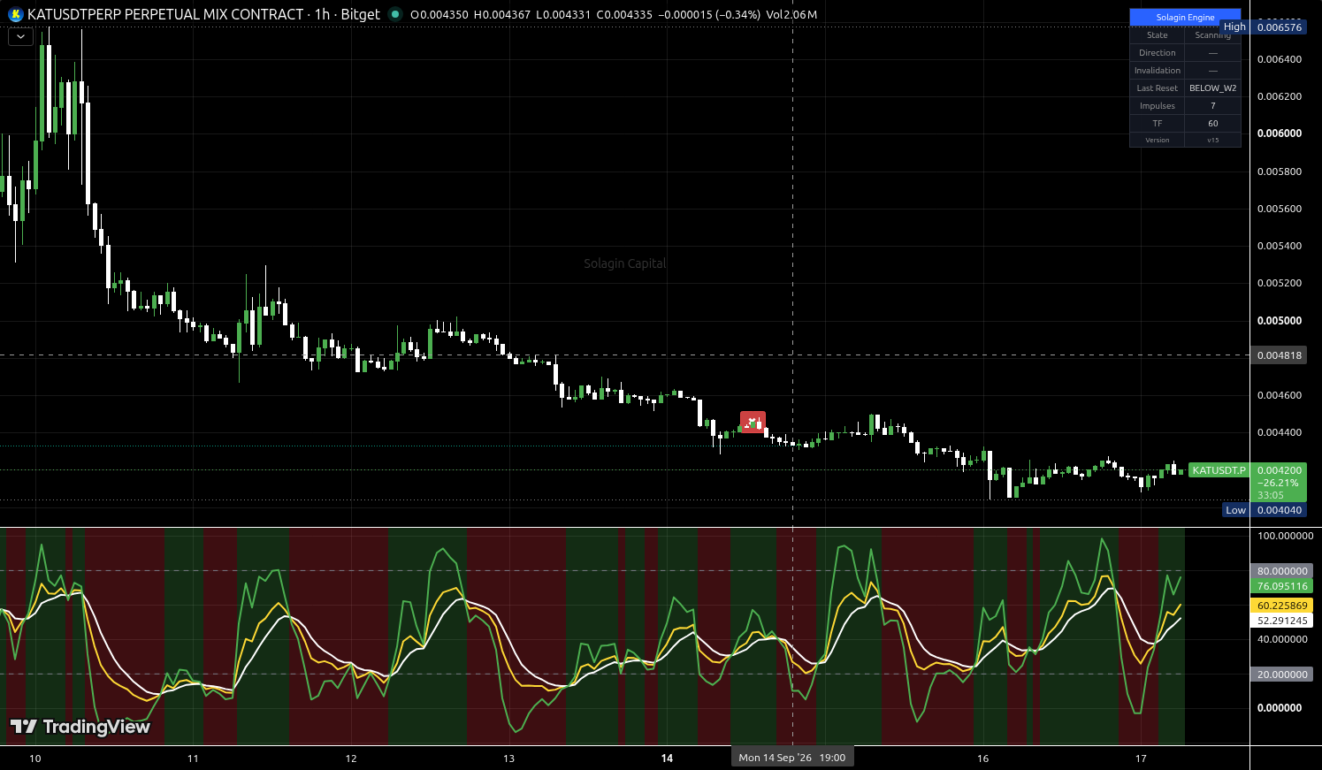Click the BELOW_W2 last reset value
1322x770 pixels.
(x=1212, y=88)
